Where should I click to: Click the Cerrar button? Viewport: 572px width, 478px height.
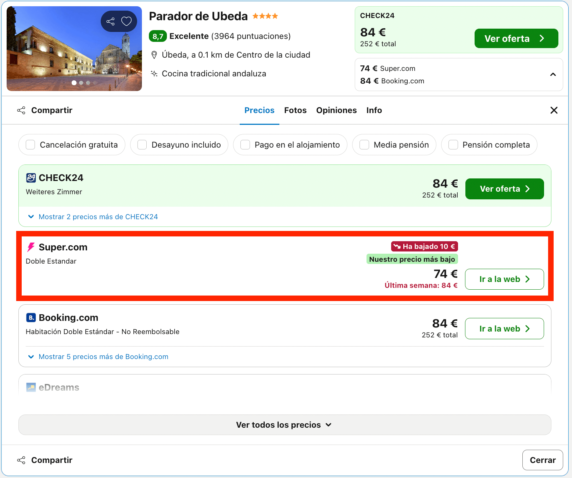pos(543,460)
